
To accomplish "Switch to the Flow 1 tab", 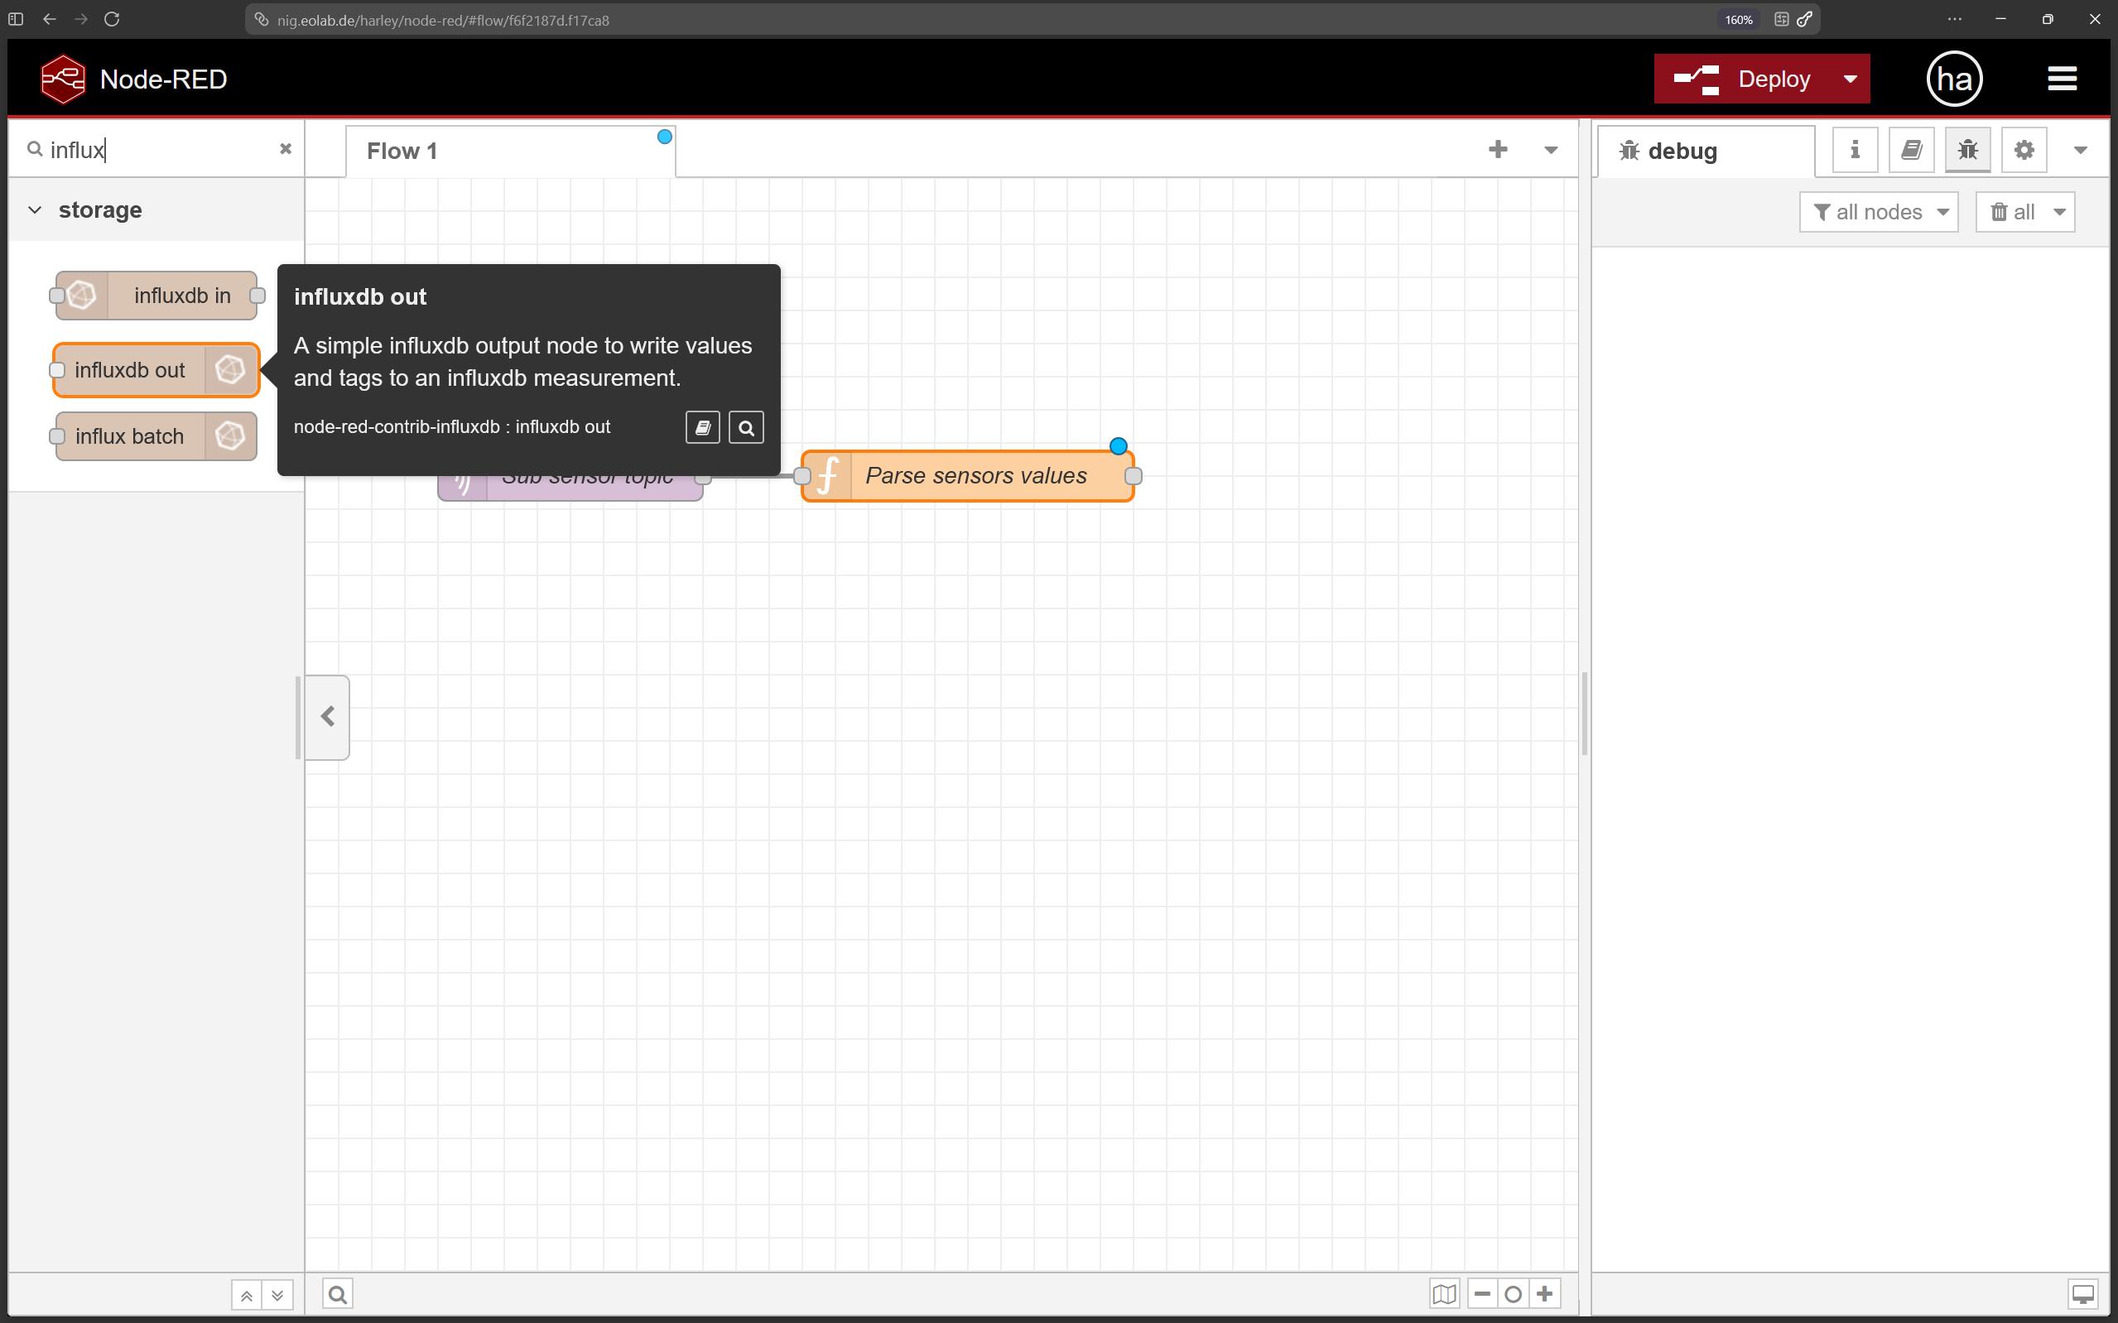I will (510, 152).
